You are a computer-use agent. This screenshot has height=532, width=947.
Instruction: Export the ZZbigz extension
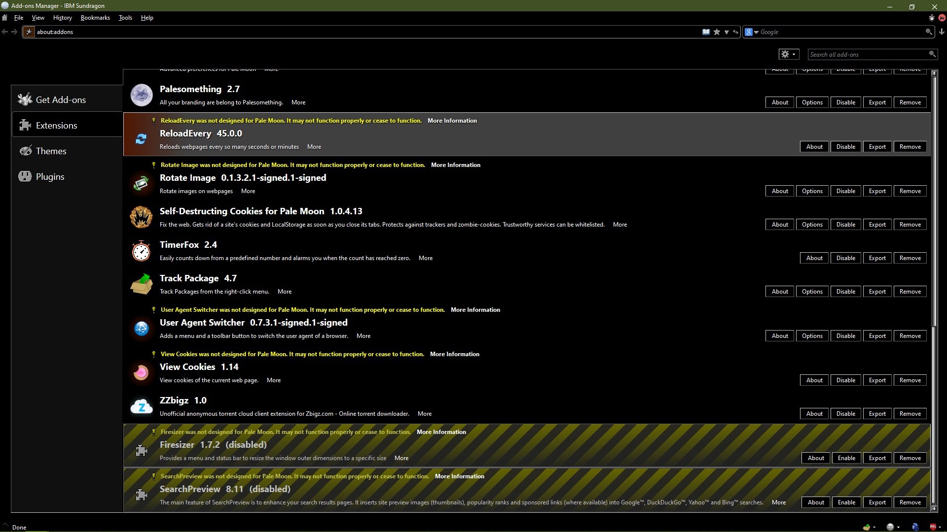(x=877, y=414)
